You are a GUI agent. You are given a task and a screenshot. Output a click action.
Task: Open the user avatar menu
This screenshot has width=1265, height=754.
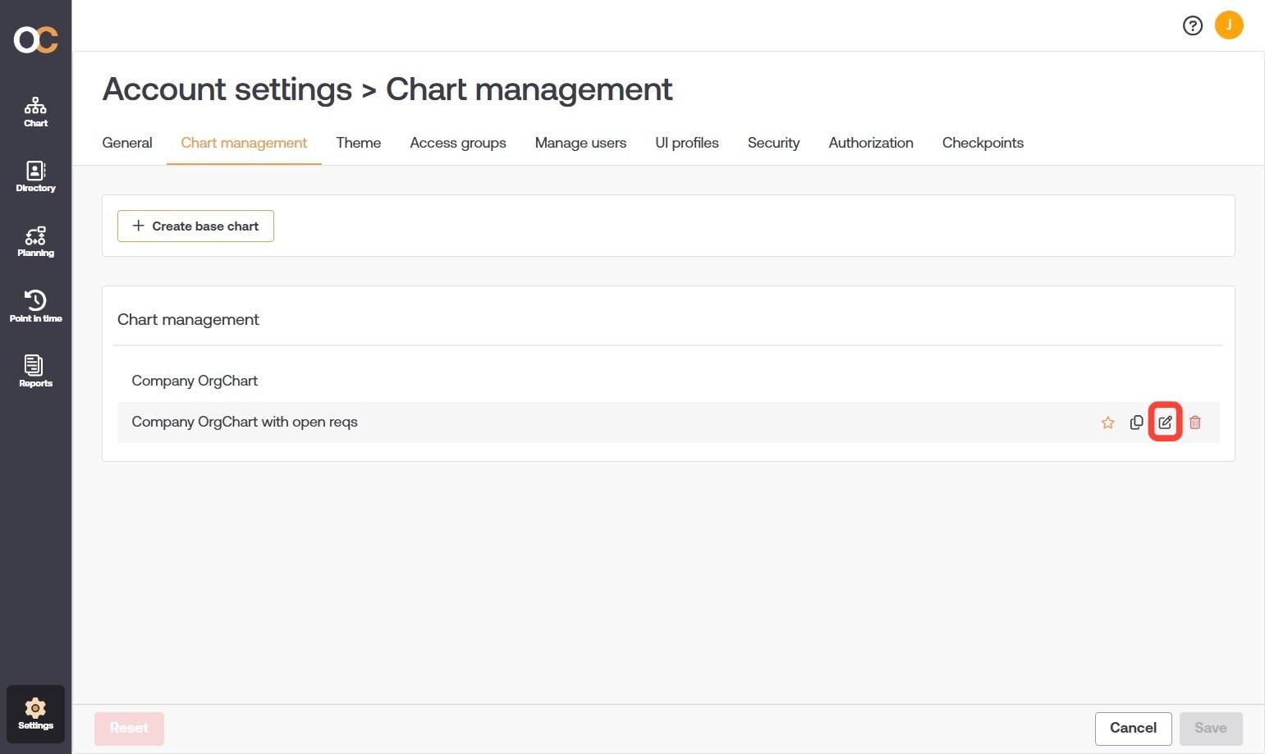[x=1229, y=25]
